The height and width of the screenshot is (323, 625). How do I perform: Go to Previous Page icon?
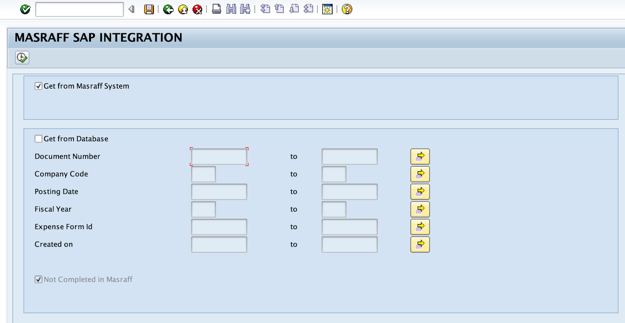pos(279,9)
